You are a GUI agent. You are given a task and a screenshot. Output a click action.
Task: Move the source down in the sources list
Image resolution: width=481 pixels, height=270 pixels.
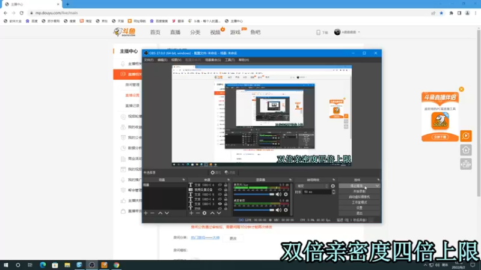coord(219,213)
